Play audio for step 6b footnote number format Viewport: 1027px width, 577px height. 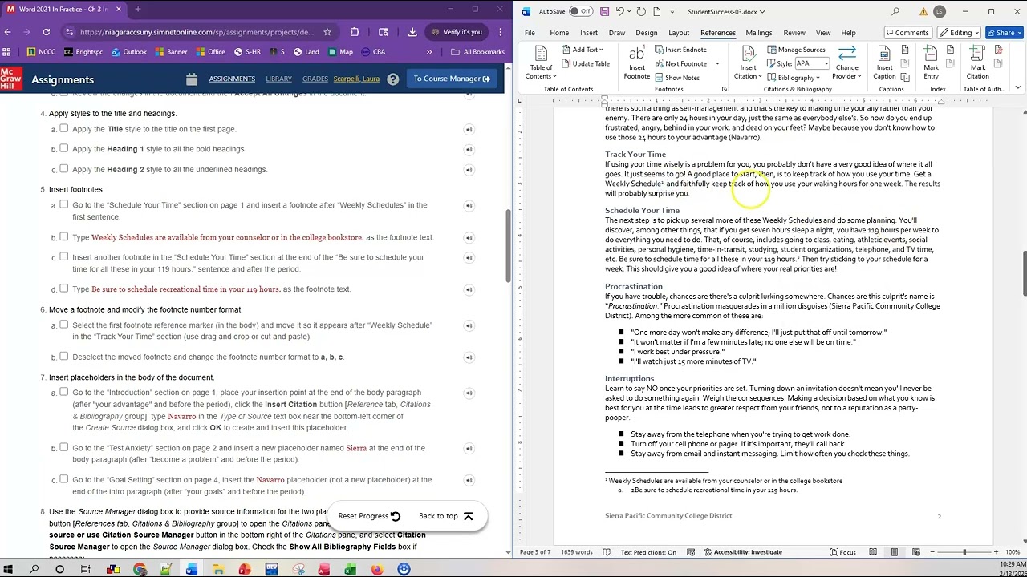469,357
